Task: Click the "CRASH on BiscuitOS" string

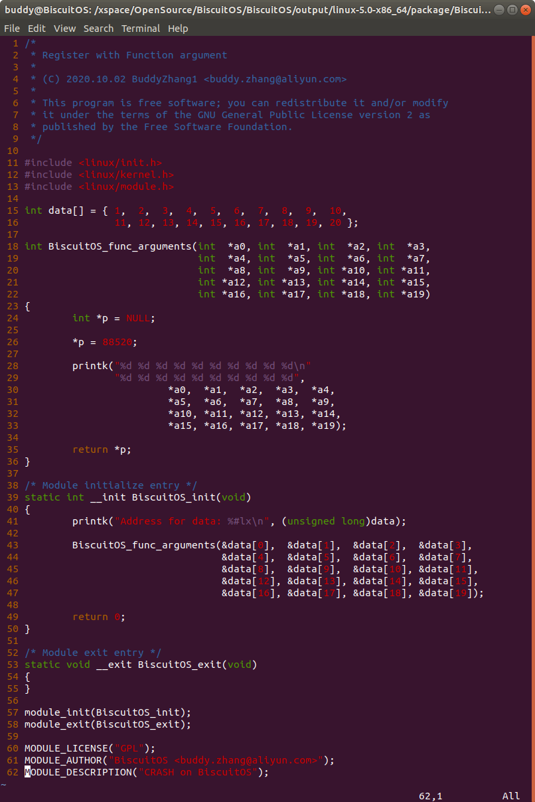Action: click(198, 772)
